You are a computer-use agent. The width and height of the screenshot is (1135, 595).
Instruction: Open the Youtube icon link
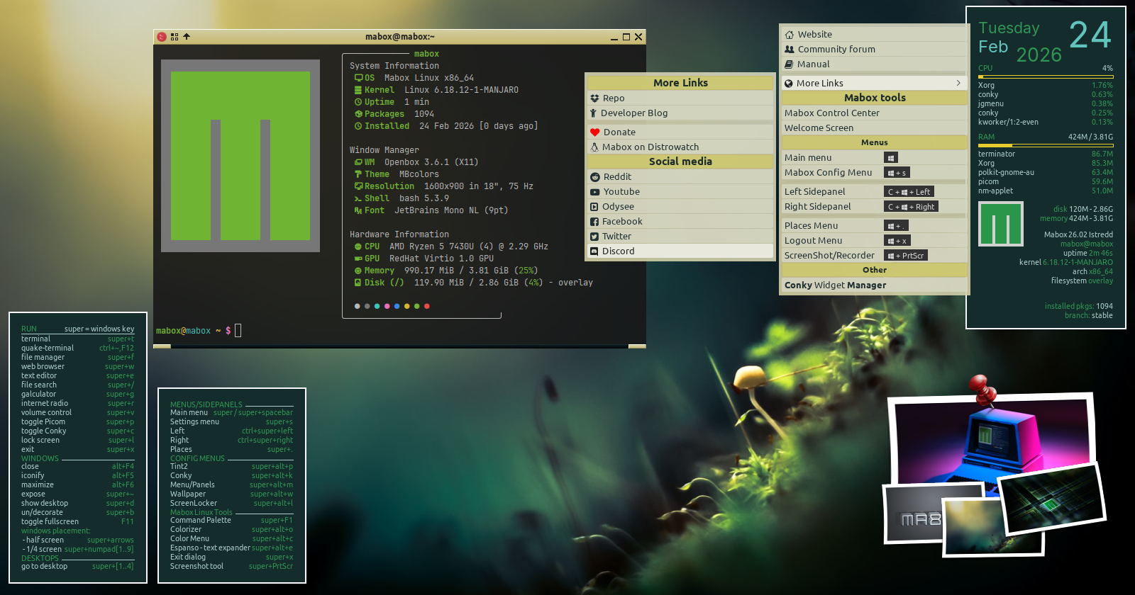(594, 192)
